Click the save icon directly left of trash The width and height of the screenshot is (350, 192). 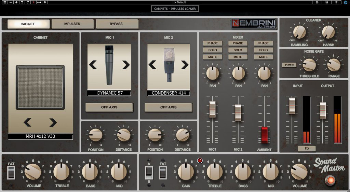[327, 2]
